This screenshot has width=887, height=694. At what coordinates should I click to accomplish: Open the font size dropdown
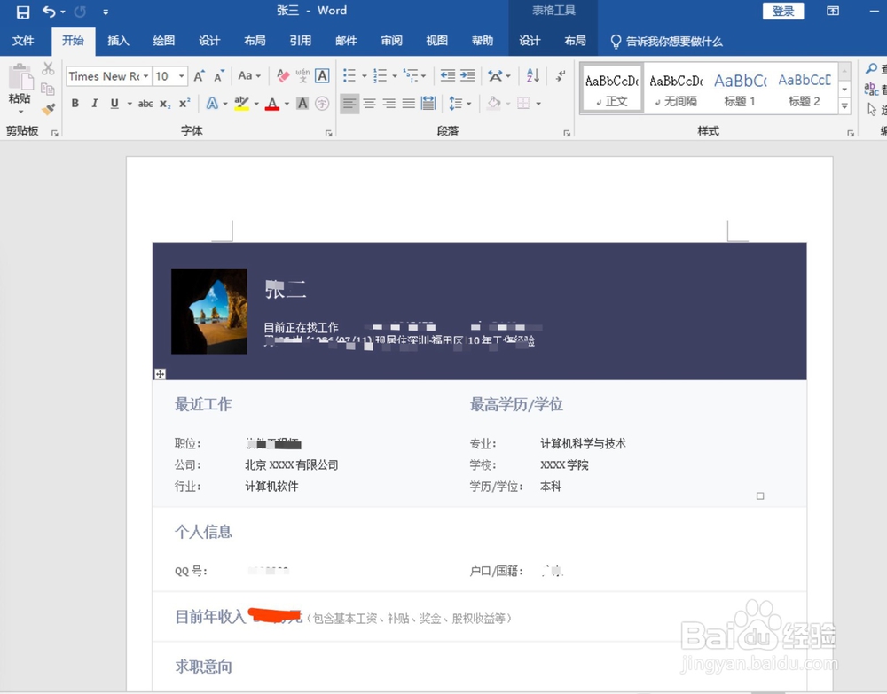(180, 75)
